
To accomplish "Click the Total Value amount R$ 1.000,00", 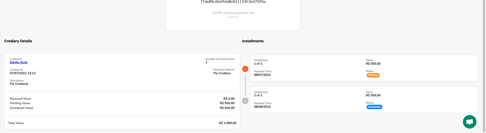I will coord(228,123).
